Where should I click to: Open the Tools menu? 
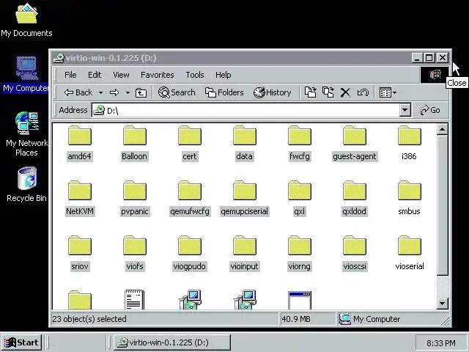(195, 75)
